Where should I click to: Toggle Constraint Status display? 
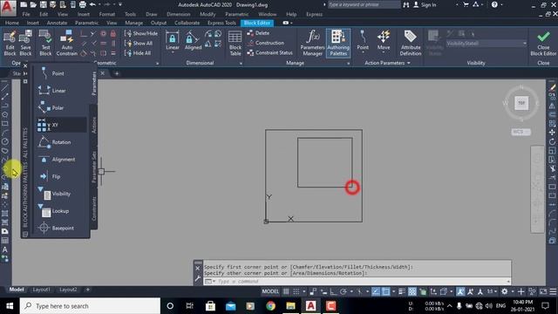tap(269, 52)
